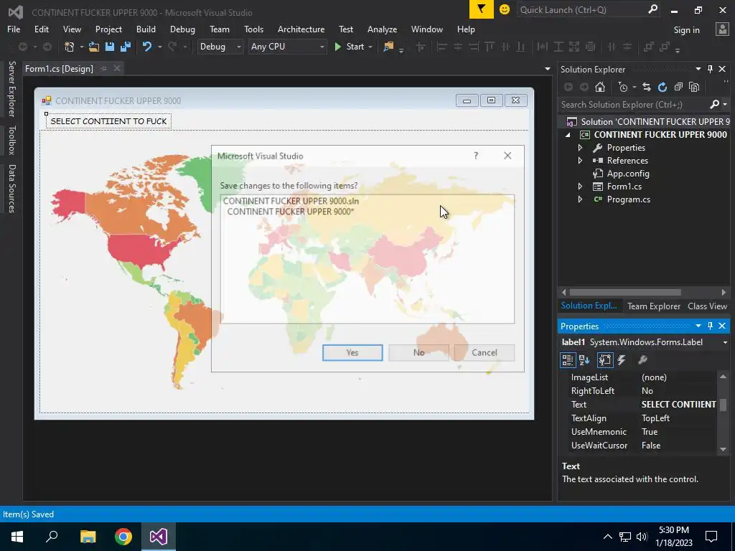Open the label1 object selector dropdown
Viewport: 735px width, 551px height.
(725, 342)
